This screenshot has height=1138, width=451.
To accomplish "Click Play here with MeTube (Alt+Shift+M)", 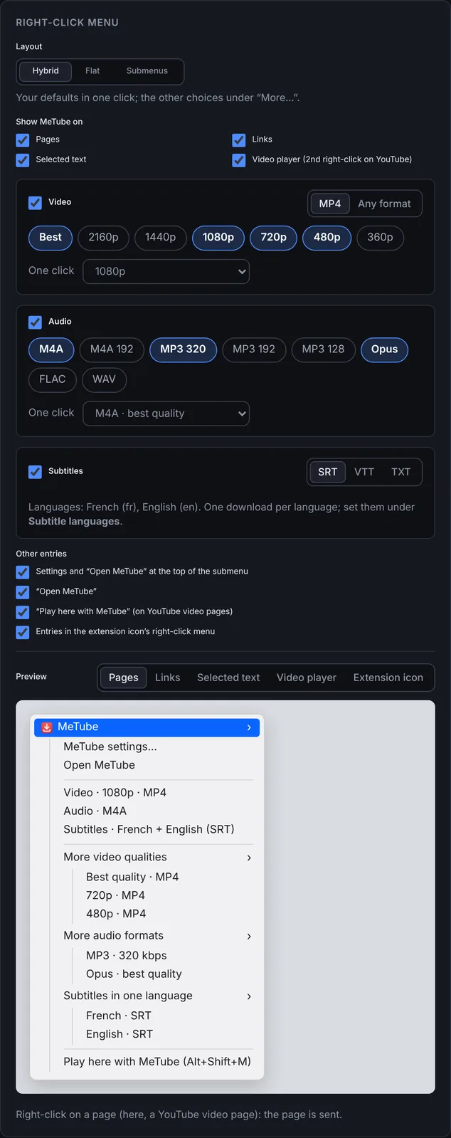I will (x=157, y=1062).
